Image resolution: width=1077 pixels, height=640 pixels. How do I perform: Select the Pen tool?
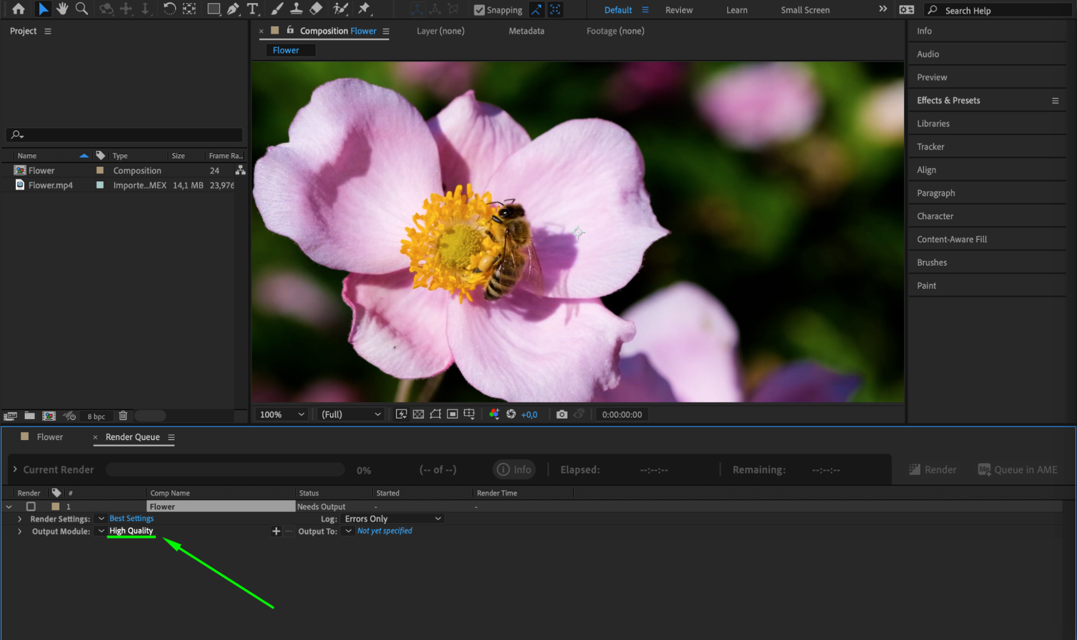233,9
